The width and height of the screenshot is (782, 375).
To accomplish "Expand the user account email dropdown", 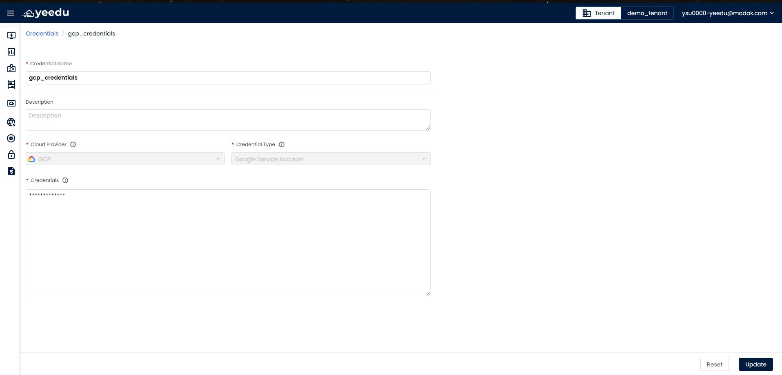I will (x=728, y=13).
